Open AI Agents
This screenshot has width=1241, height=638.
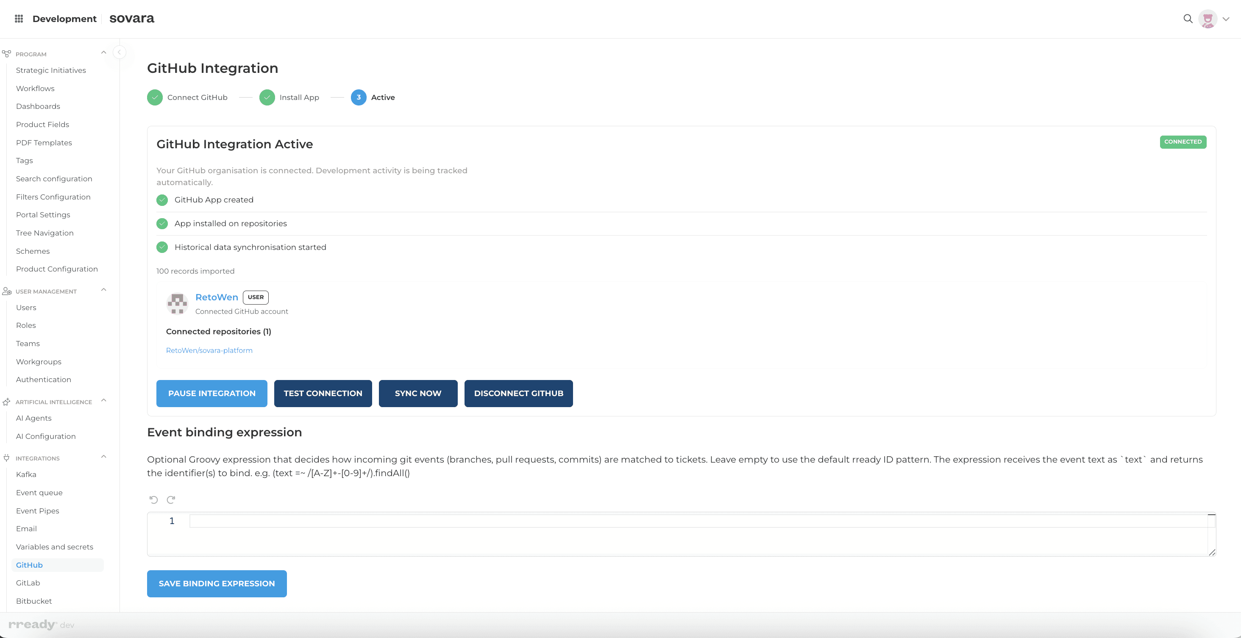click(34, 419)
